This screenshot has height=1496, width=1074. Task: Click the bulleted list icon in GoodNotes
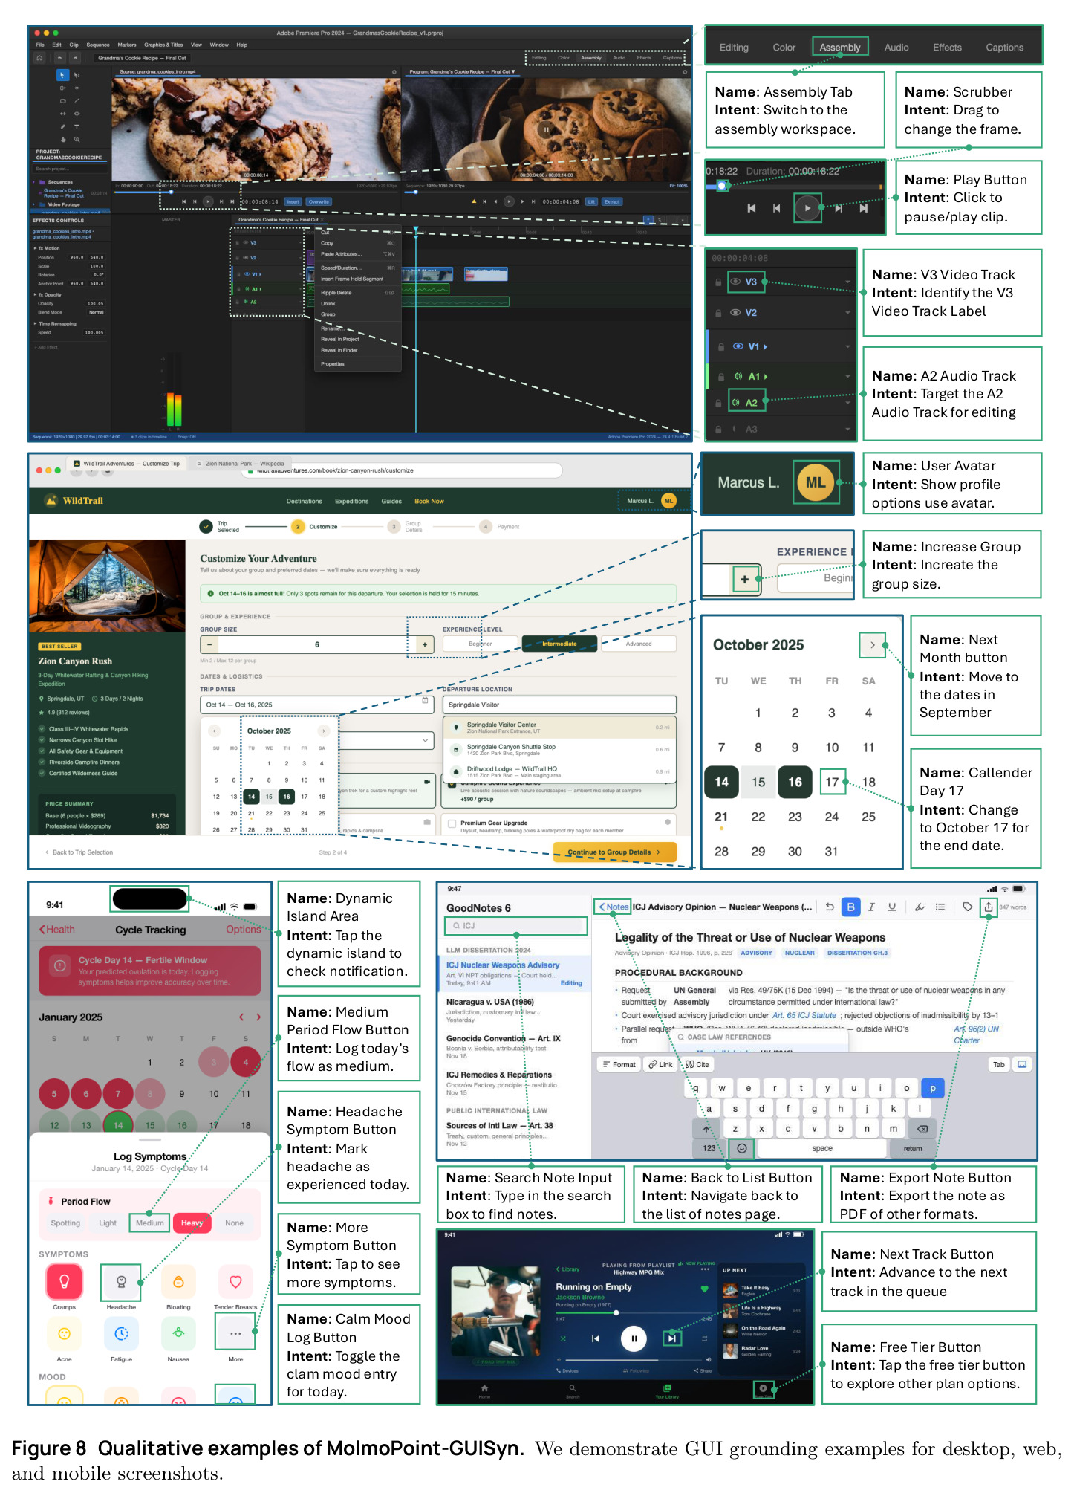pyautogui.click(x=940, y=907)
